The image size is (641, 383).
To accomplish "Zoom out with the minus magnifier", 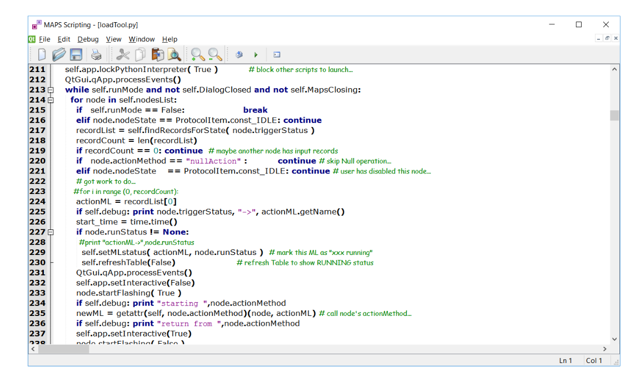I will point(215,54).
